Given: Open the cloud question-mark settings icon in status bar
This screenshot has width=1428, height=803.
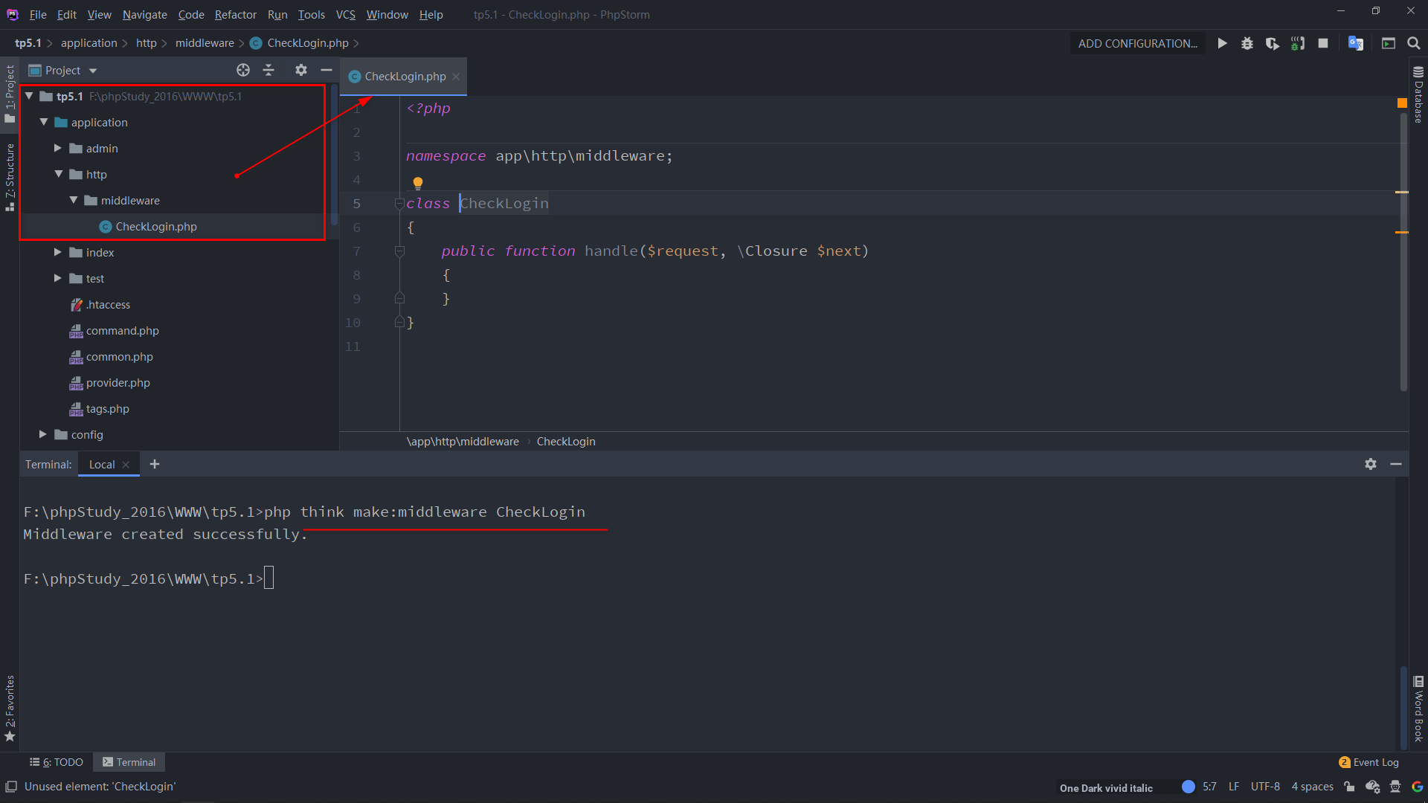Looking at the screenshot, I should click(x=1373, y=787).
